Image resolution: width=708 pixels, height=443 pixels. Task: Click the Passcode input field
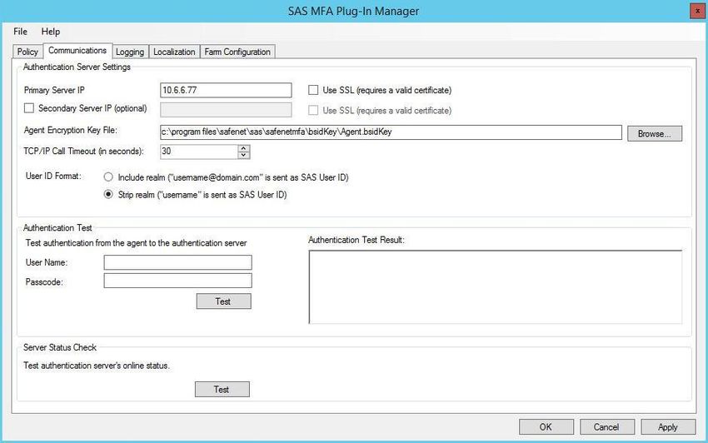coord(178,281)
